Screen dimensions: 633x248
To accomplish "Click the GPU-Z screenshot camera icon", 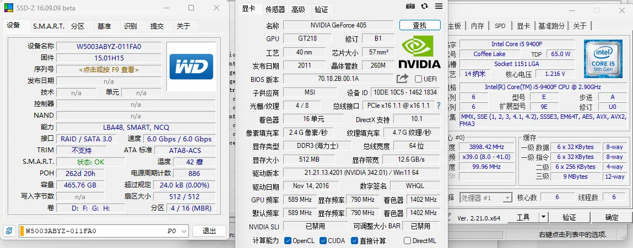I will pyautogui.click(x=410, y=6).
